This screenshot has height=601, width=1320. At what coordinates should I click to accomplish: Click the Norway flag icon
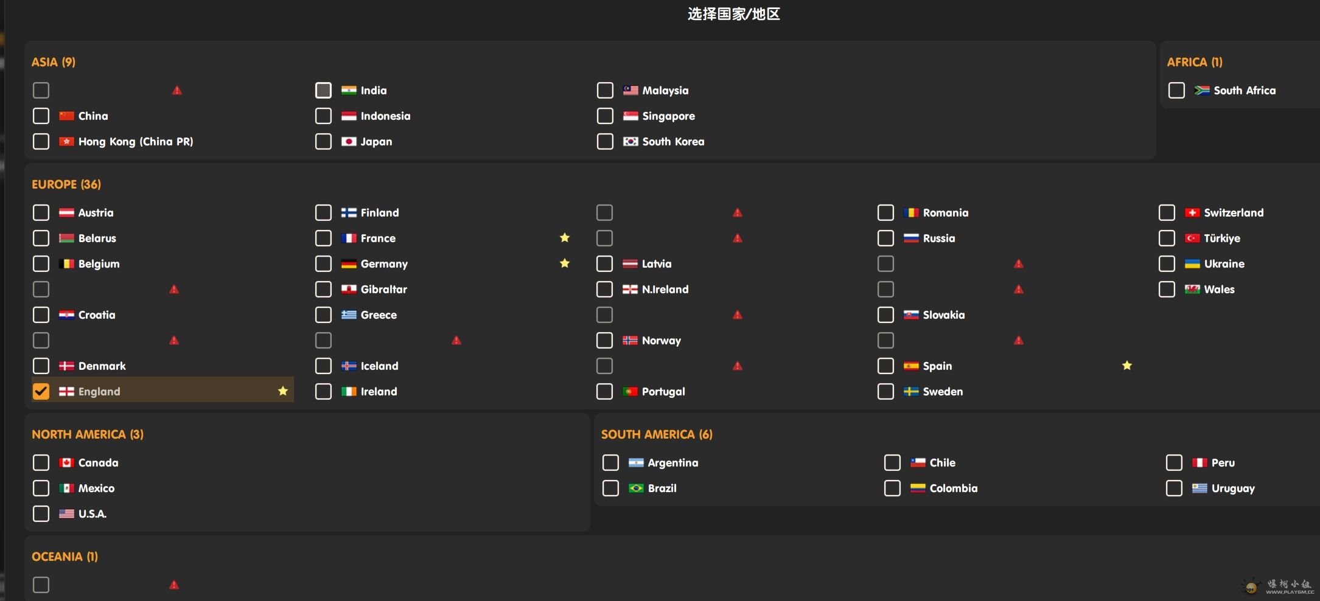(x=630, y=340)
